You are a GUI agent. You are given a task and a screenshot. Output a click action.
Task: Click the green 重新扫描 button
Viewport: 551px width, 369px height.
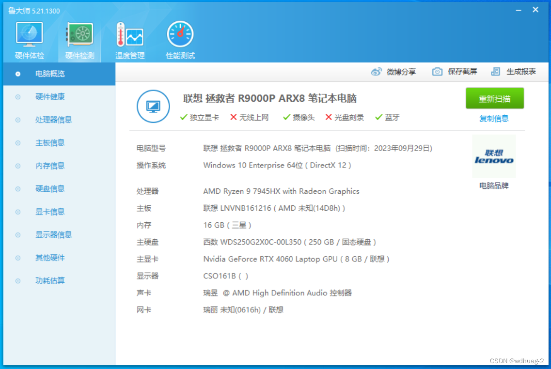[x=494, y=99]
